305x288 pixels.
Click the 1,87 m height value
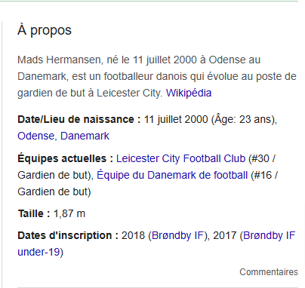pos(69,213)
